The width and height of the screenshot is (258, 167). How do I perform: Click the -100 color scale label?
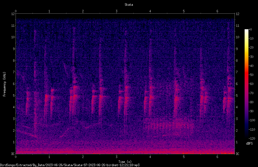point(252,120)
